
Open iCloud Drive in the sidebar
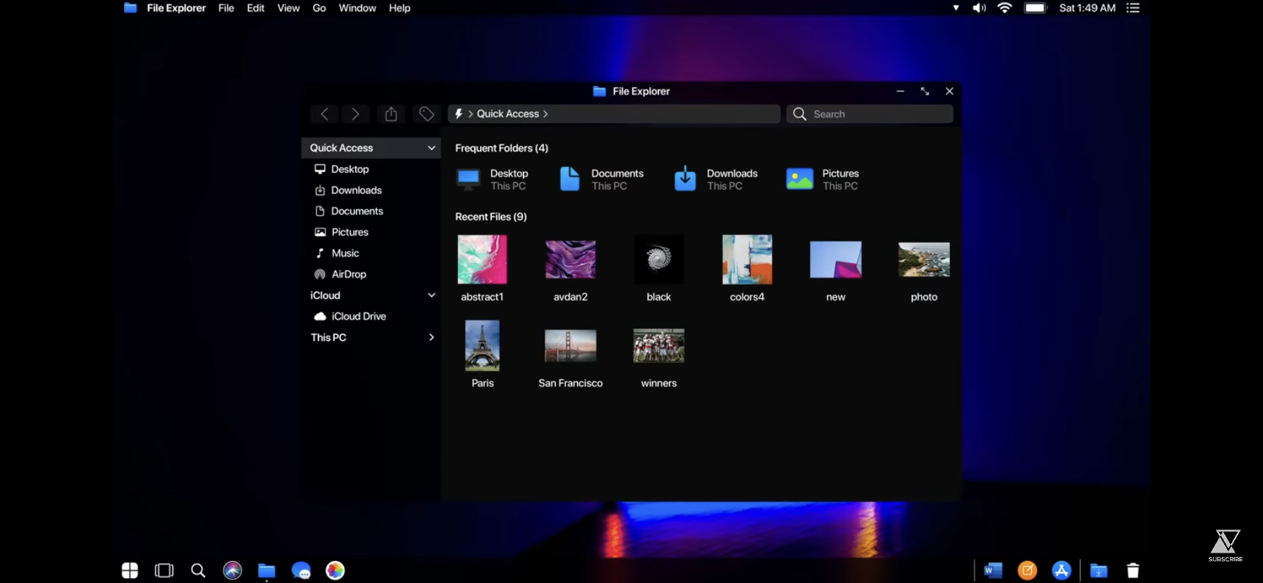click(358, 316)
